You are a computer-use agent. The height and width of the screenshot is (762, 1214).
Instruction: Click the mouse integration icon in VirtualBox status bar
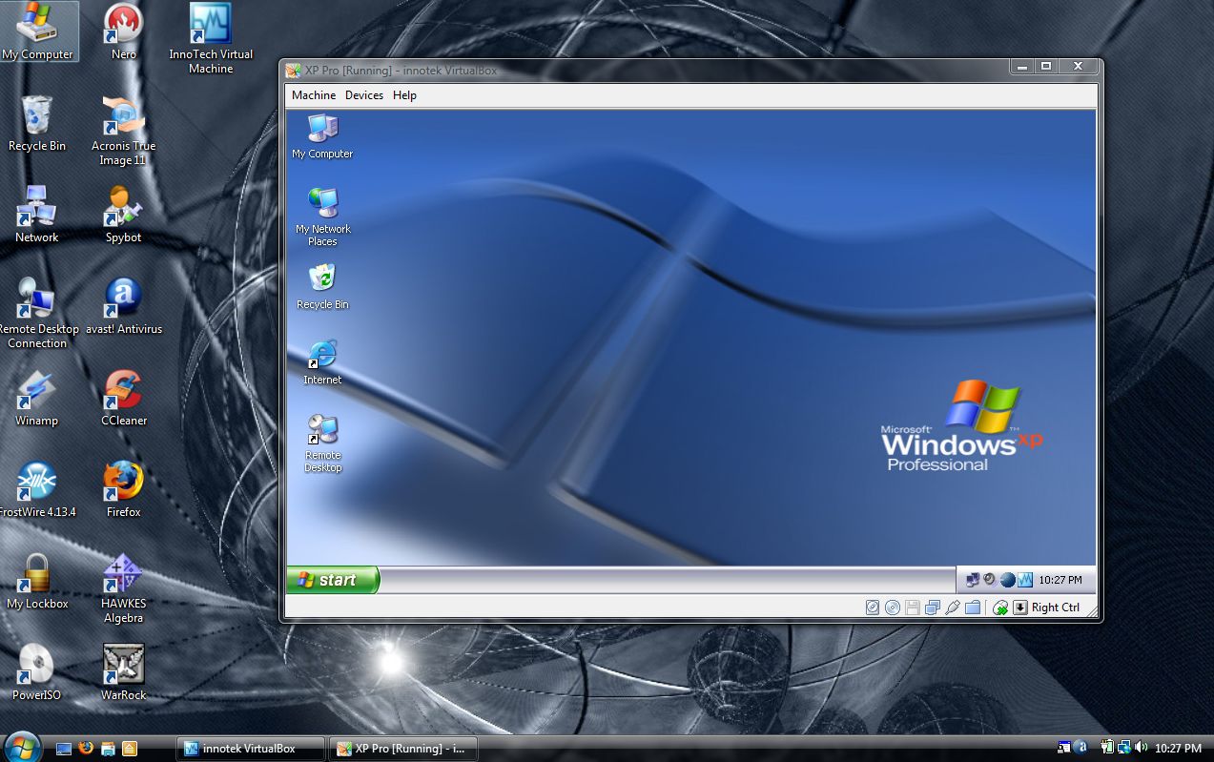tap(1000, 608)
